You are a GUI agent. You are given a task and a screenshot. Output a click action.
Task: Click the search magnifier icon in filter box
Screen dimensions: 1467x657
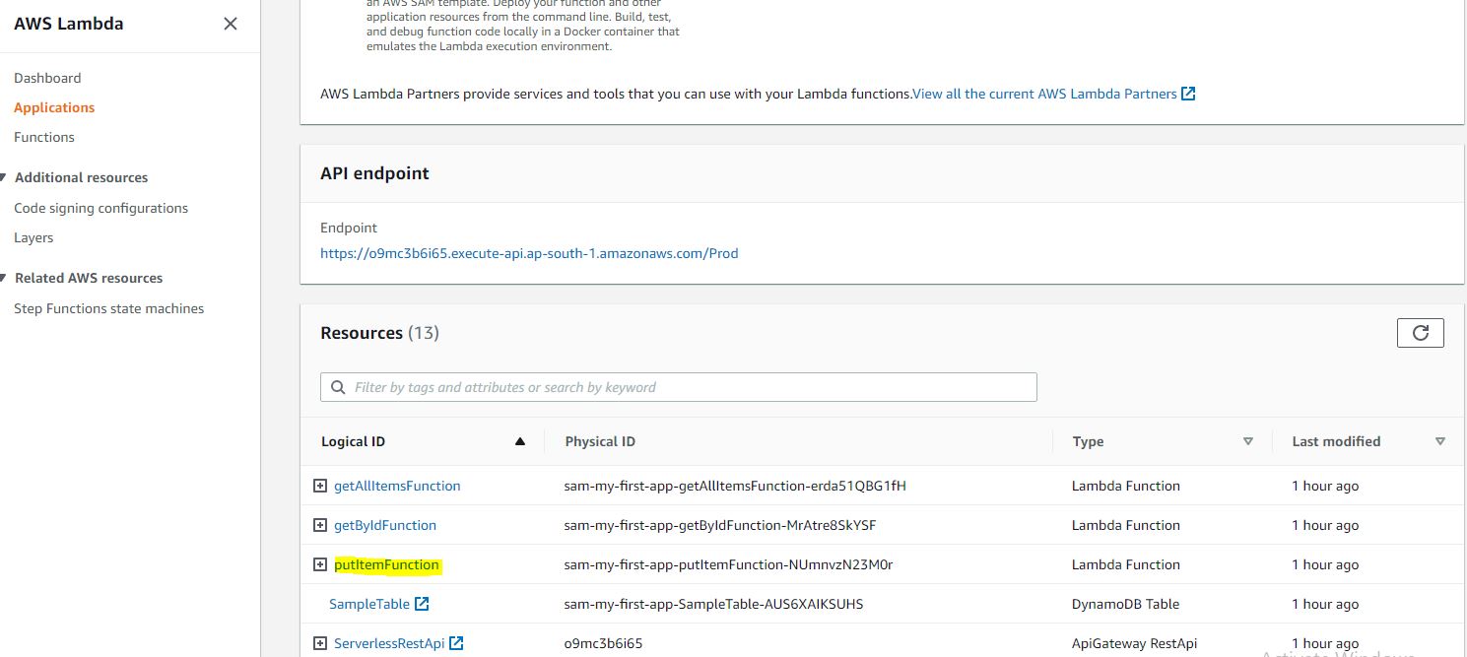338,387
